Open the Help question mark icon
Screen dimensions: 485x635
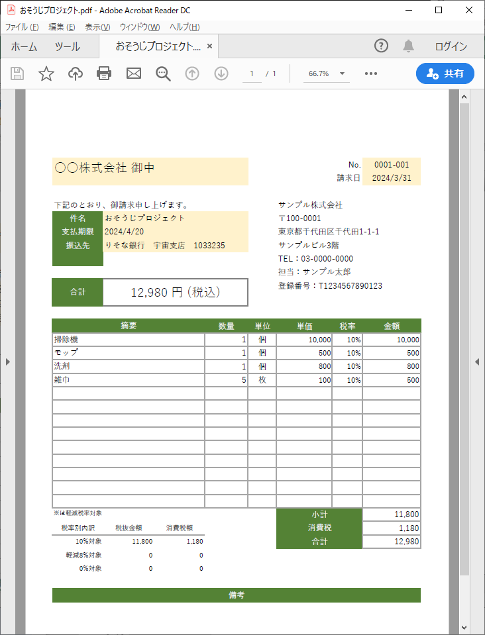pyautogui.click(x=381, y=46)
